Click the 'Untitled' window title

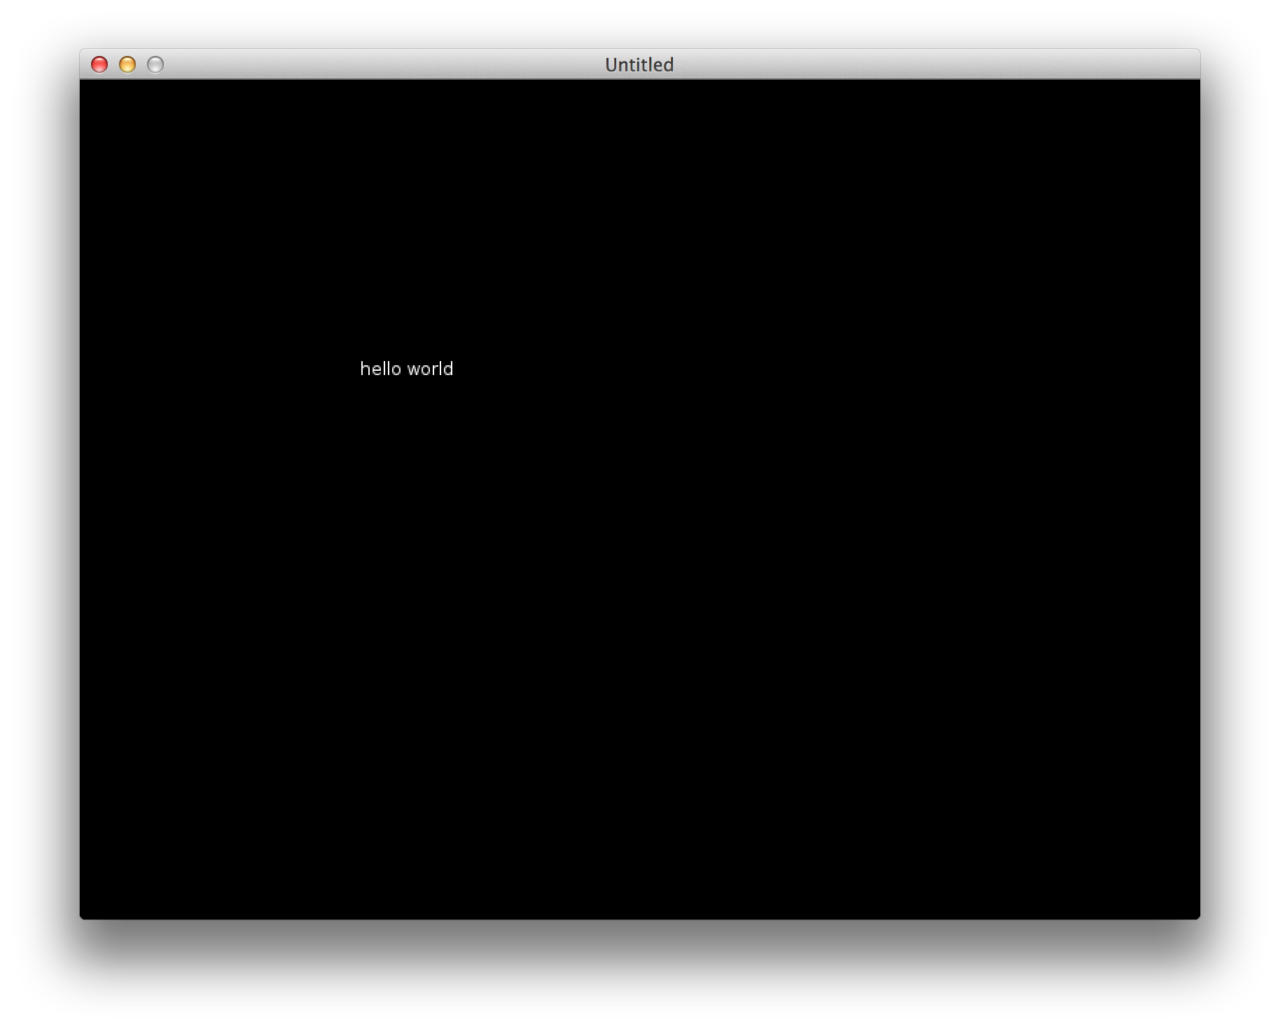639,64
